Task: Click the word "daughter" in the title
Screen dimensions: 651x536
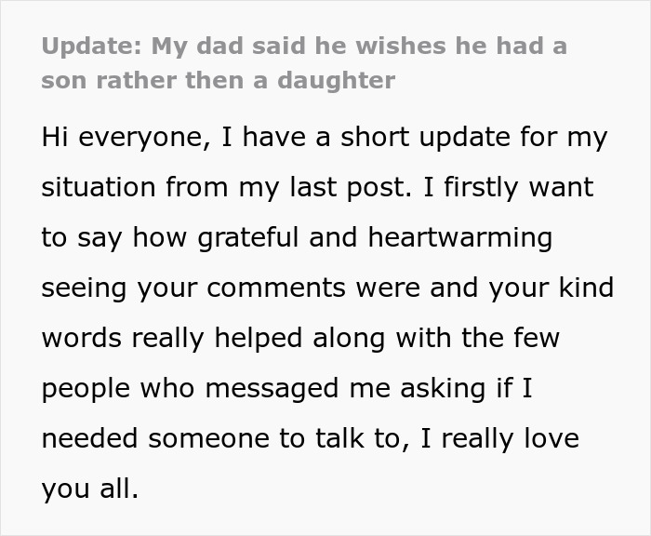Action: (x=336, y=80)
